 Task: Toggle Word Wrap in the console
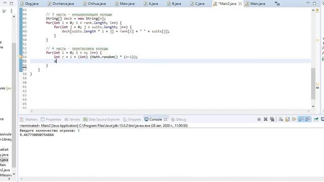pyautogui.click(x=294, y=119)
